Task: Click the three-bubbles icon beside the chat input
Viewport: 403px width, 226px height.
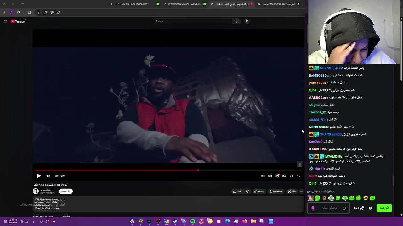Action: click(x=362, y=208)
